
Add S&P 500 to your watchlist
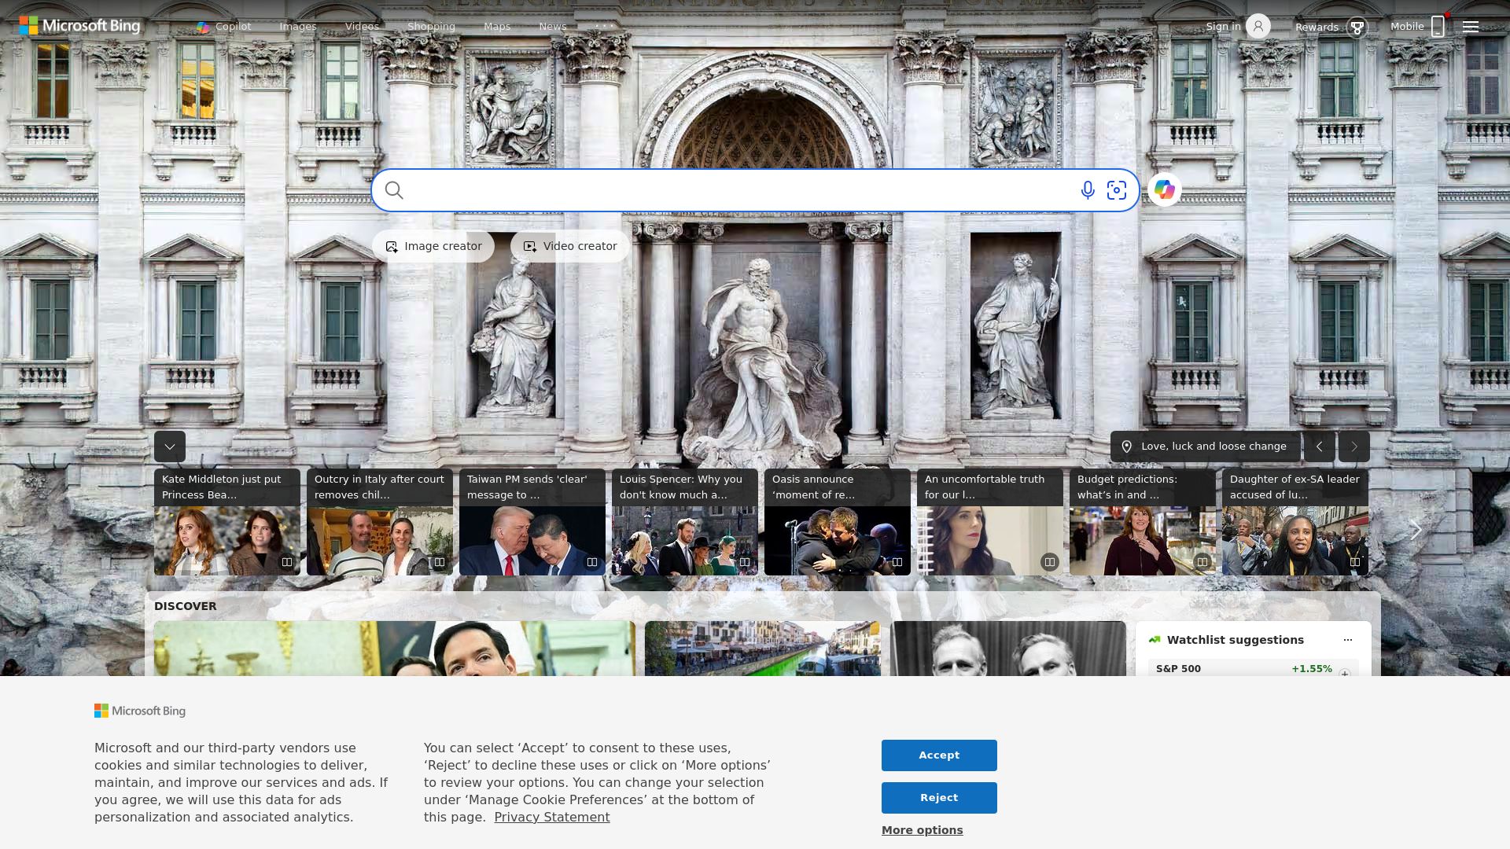(x=1346, y=672)
